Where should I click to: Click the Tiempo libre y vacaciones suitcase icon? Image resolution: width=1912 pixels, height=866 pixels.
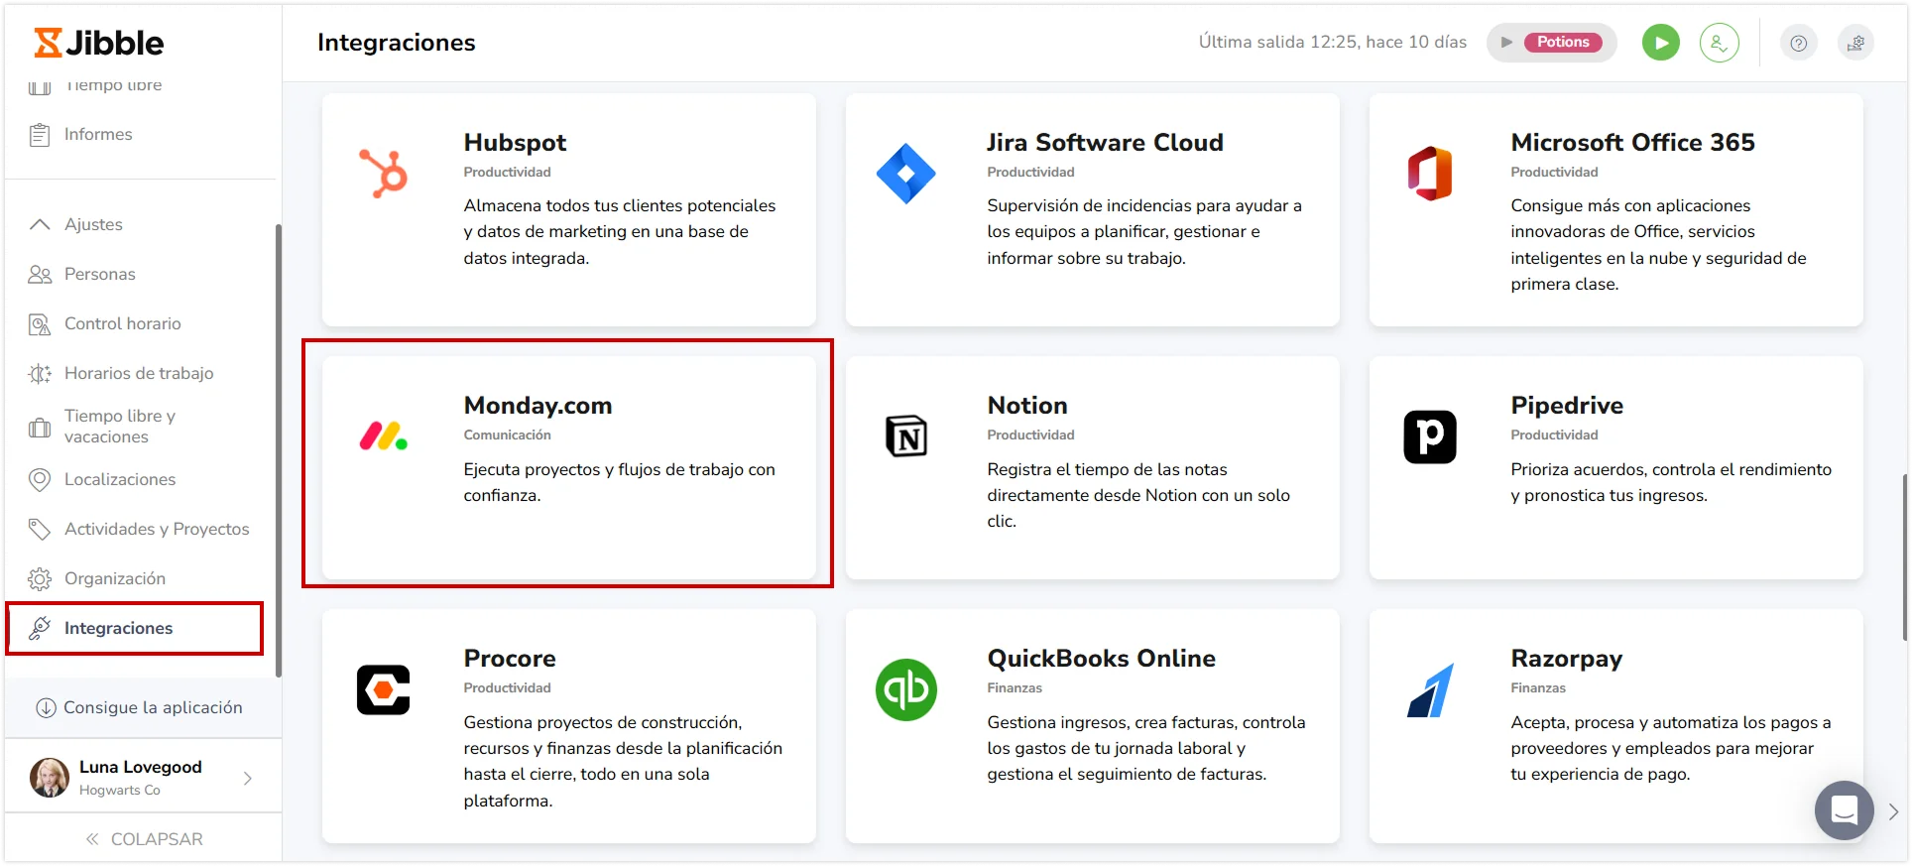pos(40,428)
